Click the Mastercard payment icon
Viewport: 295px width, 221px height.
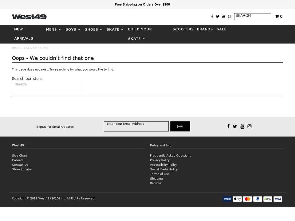tap(248, 199)
